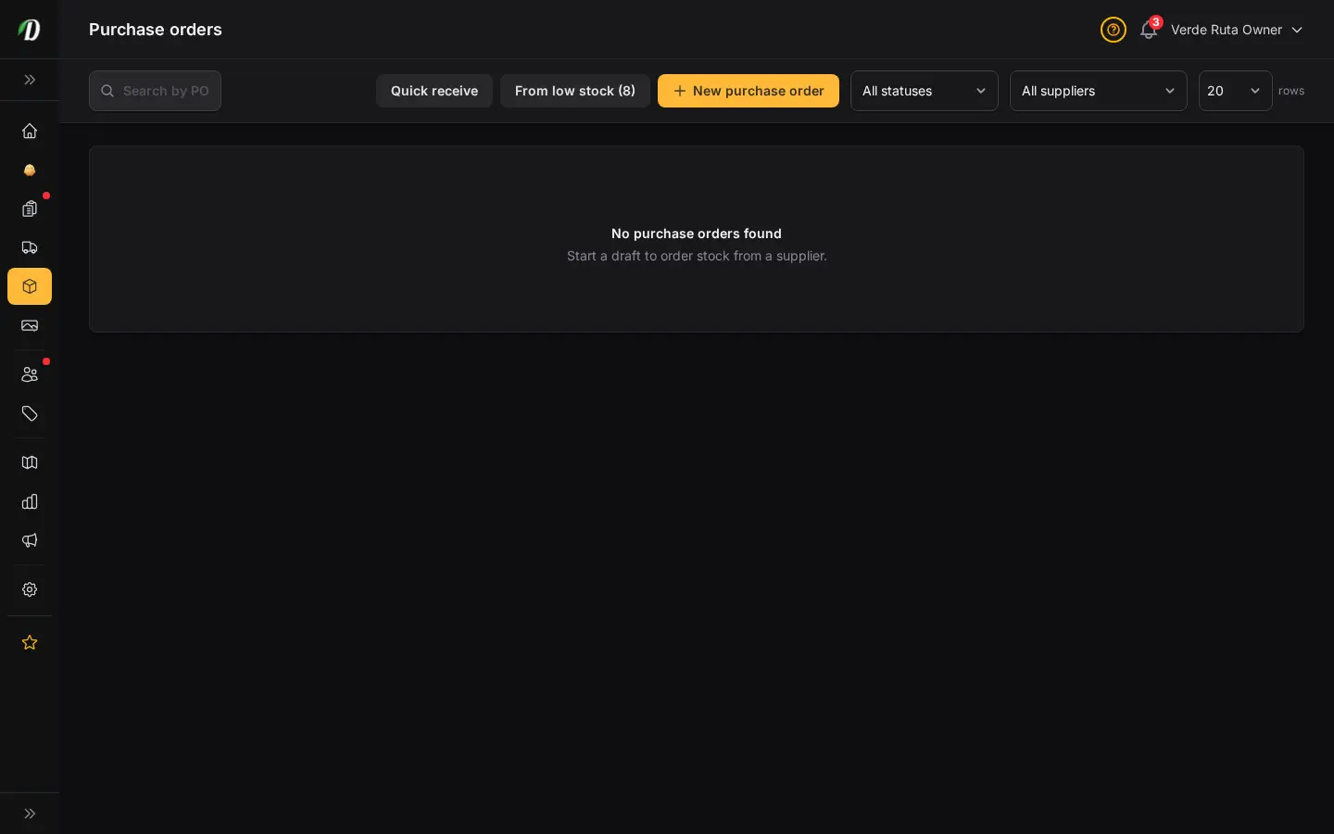The width and height of the screenshot is (1334, 834).
Task: Open the megaphone marketing icon
Action: (30, 540)
